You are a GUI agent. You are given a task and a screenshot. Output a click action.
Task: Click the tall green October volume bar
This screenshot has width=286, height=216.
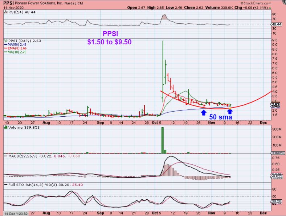(163, 140)
